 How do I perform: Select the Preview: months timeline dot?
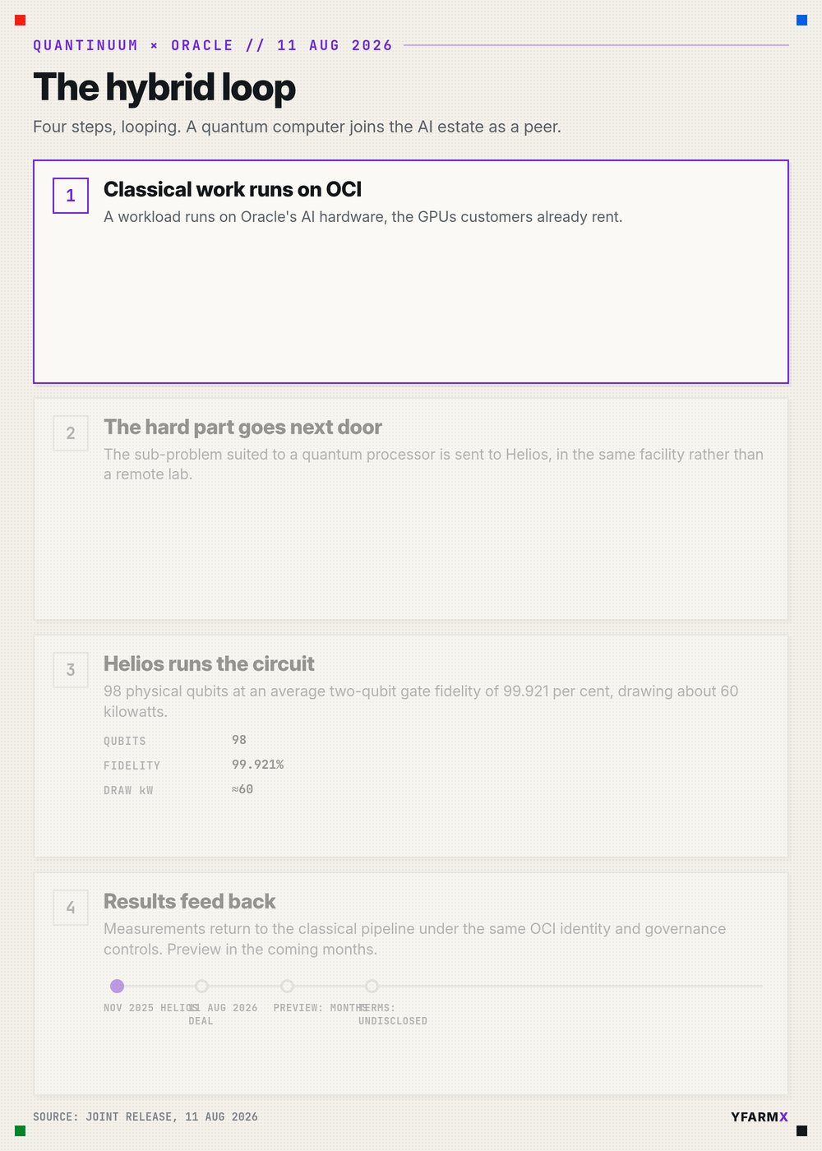click(287, 986)
